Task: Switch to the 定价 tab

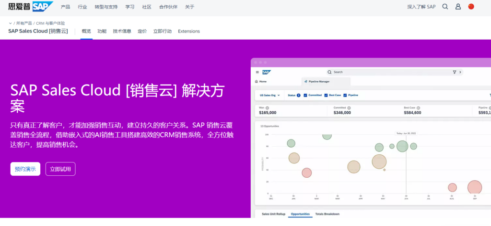Action: point(142,31)
